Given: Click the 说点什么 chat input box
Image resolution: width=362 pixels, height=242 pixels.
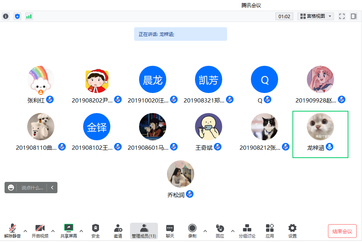Looking at the screenshot, I should pos(32,188).
